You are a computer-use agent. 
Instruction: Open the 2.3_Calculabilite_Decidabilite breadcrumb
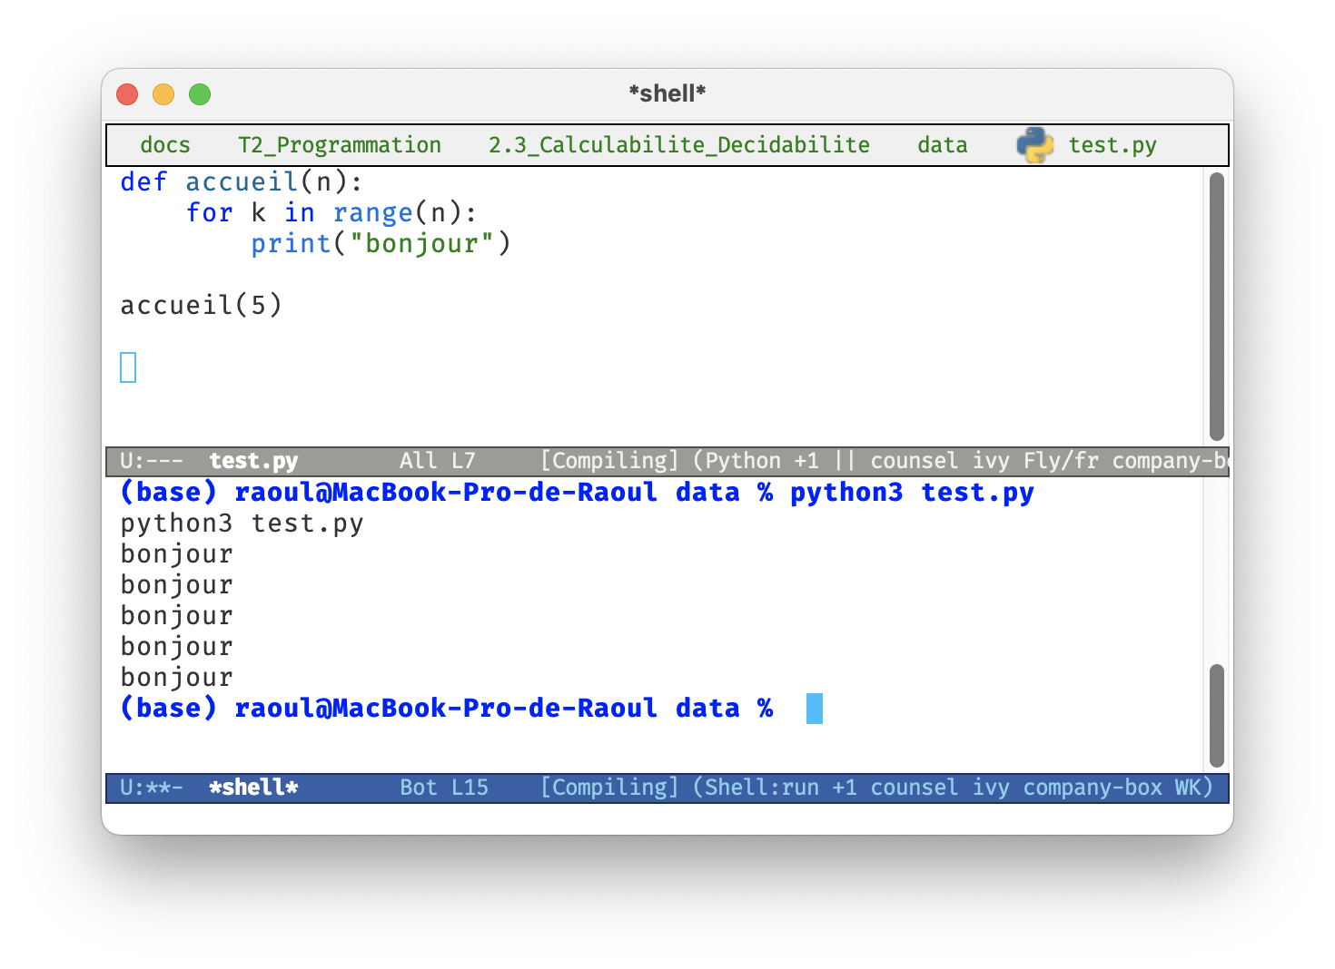pos(679,145)
